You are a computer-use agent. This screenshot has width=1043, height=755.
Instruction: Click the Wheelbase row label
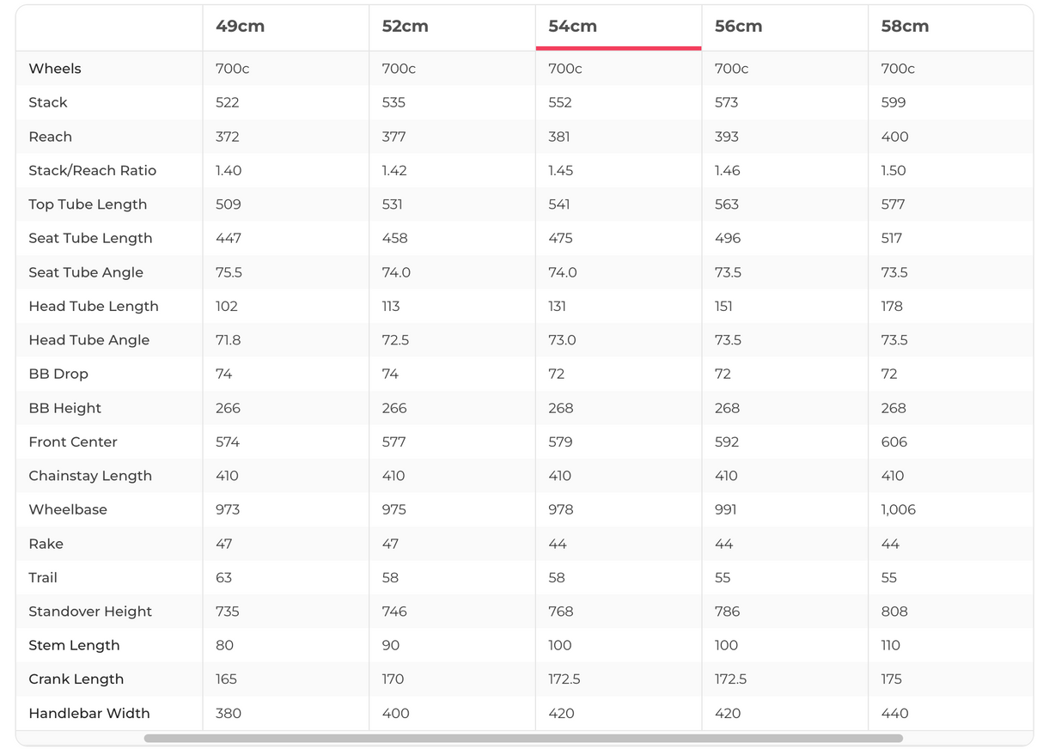pyautogui.click(x=68, y=509)
